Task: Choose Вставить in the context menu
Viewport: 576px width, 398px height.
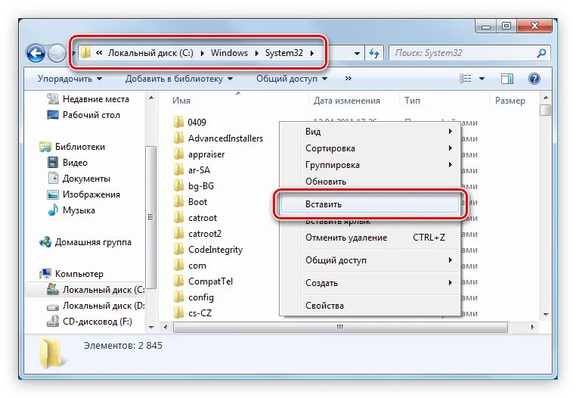Action: click(369, 204)
